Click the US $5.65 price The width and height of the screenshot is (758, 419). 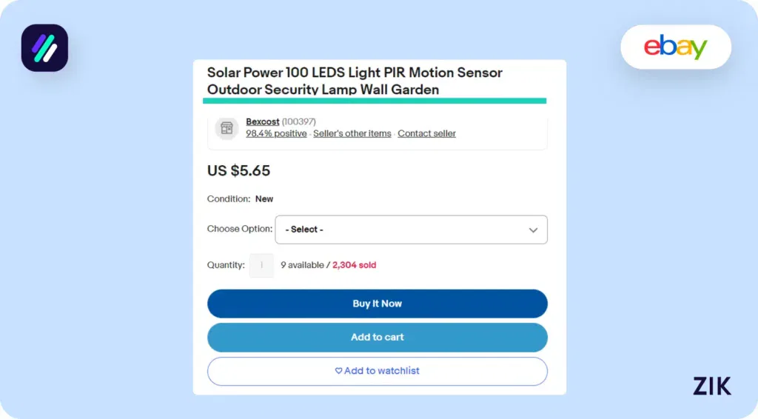coord(238,171)
